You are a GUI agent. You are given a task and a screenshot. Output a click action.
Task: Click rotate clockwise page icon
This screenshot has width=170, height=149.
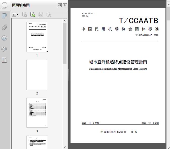[49, 15]
